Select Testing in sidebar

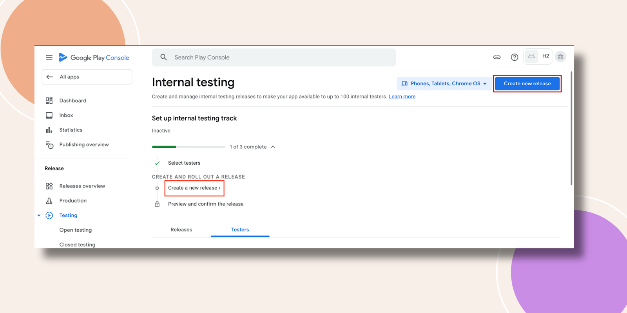(x=68, y=216)
